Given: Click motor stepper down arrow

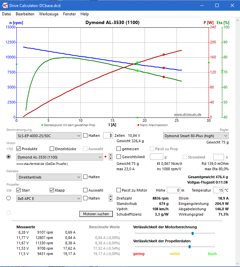Looking at the screenshot, I should [x=111, y=159].
